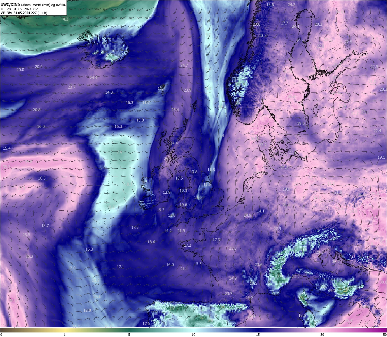Select the 17.2 map value
Screen dimensions: 387x337
pos(187,245)
